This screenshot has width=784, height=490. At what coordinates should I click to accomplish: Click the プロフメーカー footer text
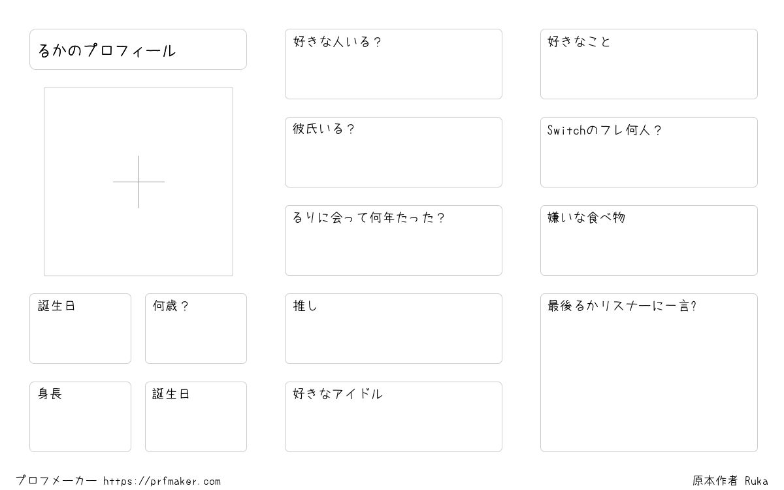(56, 481)
